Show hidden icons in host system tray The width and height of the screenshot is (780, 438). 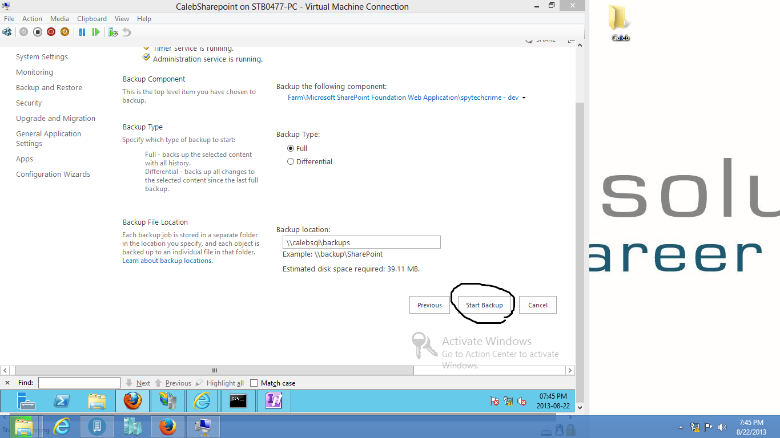tap(681, 427)
